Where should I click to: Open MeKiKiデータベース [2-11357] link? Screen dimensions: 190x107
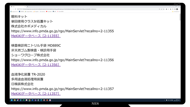coord(36,94)
